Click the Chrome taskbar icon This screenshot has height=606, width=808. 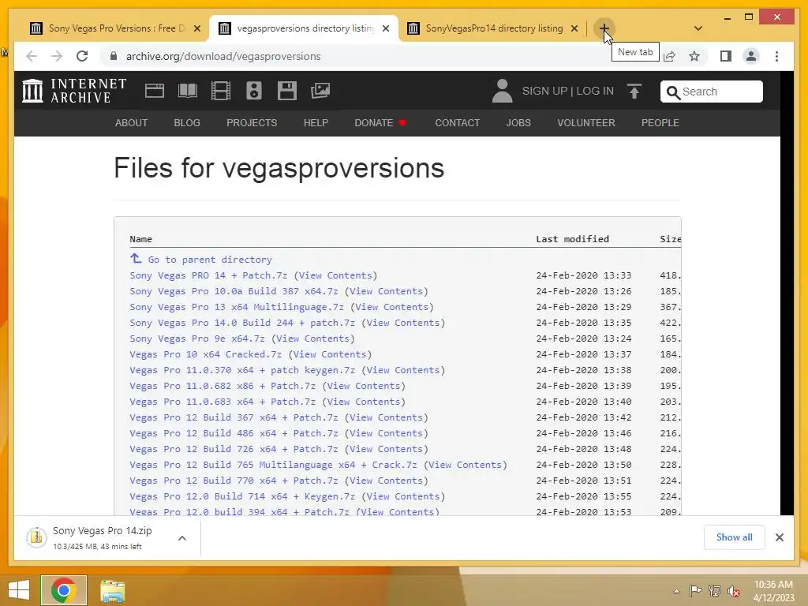point(64,590)
